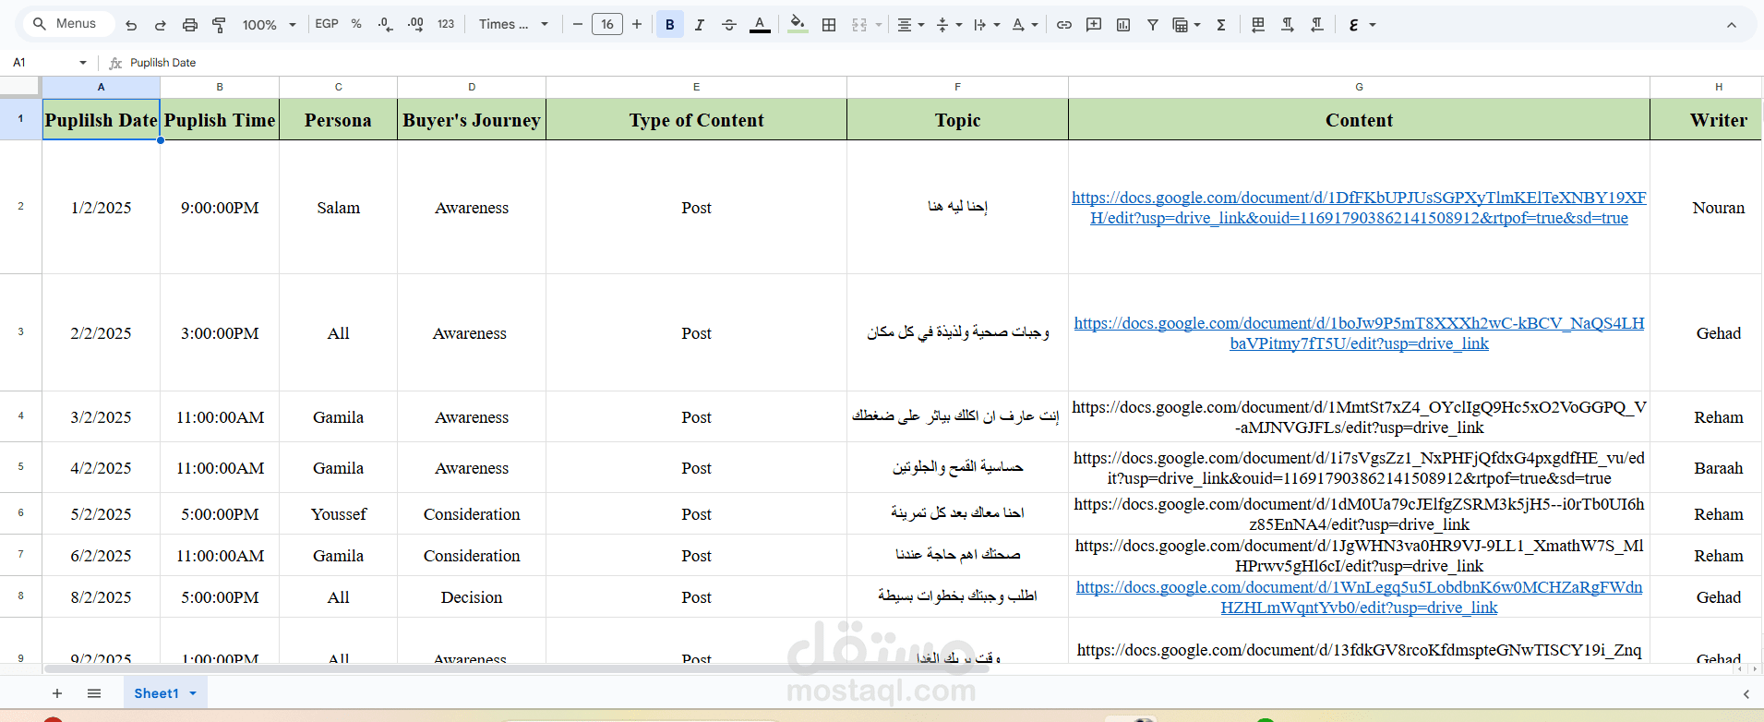This screenshot has height=722, width=1764.
Task: Select cell with date 3/2/2025
Action: coord(101,417)
